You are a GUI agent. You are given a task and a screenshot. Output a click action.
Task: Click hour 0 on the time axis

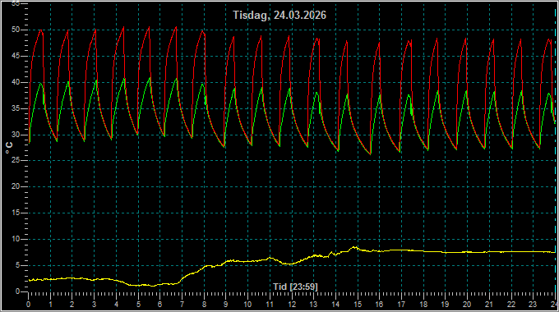pos(29,305)
